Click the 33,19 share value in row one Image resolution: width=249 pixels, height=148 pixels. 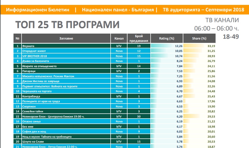pyautogui.click(x=212, y=46)
